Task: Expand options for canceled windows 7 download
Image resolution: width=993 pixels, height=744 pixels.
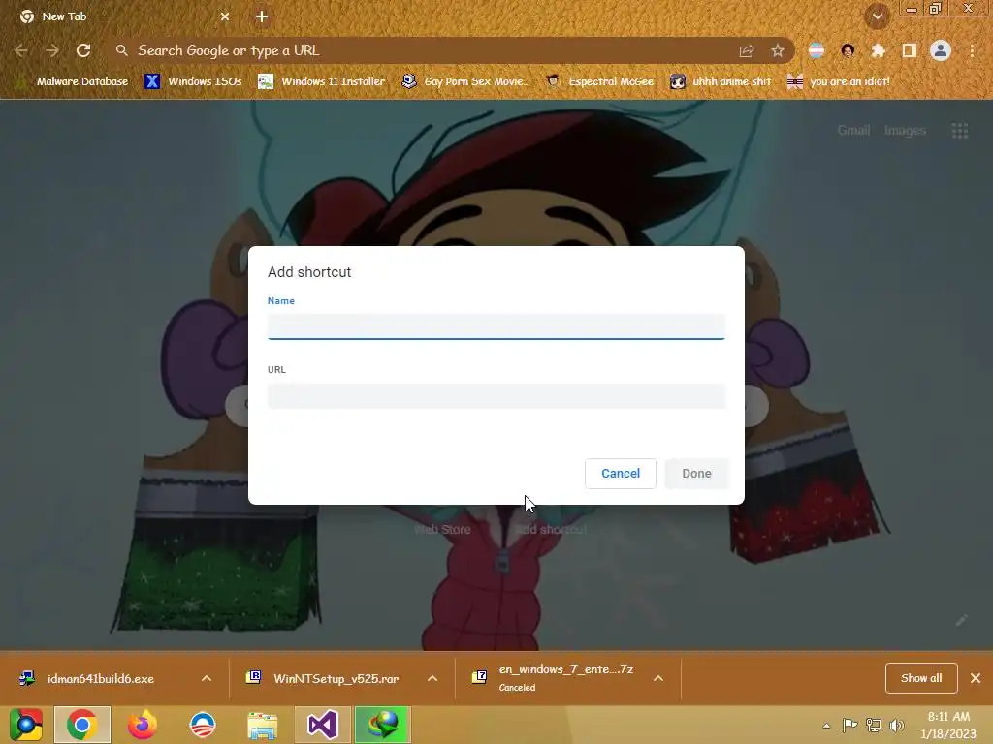Action: (658, 678)
